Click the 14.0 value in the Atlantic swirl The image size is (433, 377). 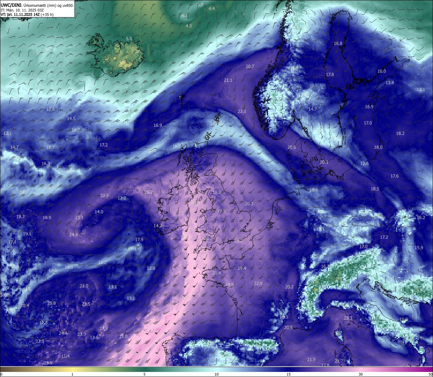pos(99,212)
